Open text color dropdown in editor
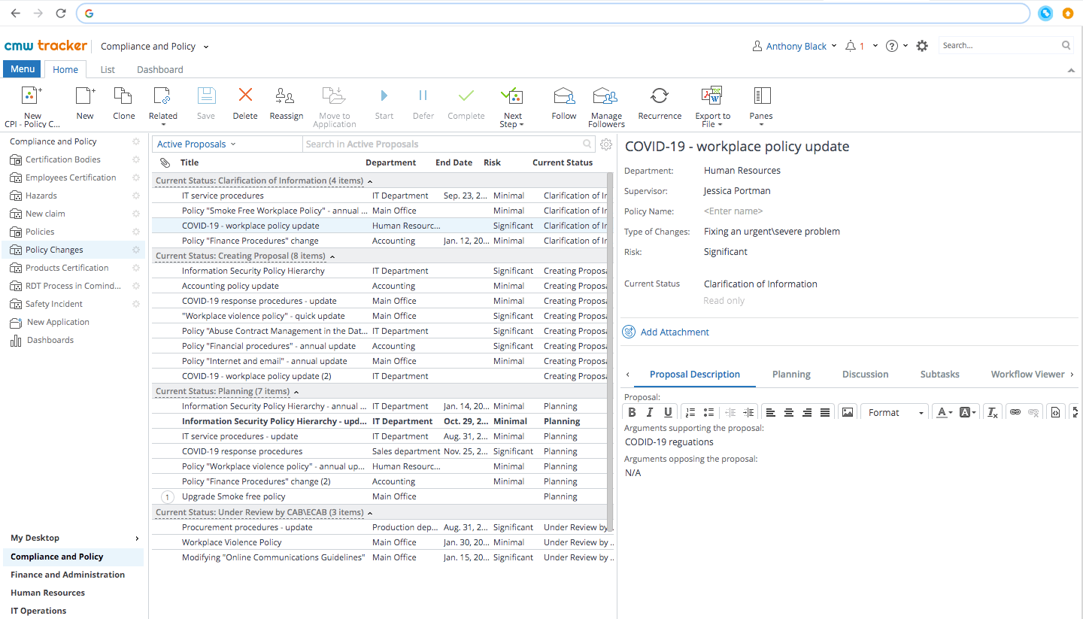Screen dimensions: 1083x619 [x=945, y=412]
